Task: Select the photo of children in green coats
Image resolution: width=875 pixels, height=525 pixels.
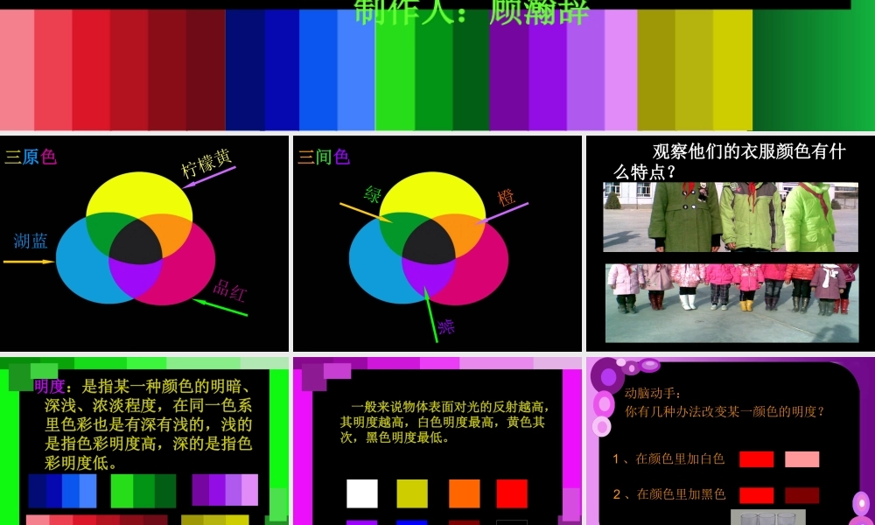Action: pyautogui.click(x=733, y=214)
